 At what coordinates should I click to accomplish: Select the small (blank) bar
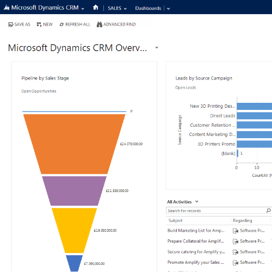pos(238,153)
